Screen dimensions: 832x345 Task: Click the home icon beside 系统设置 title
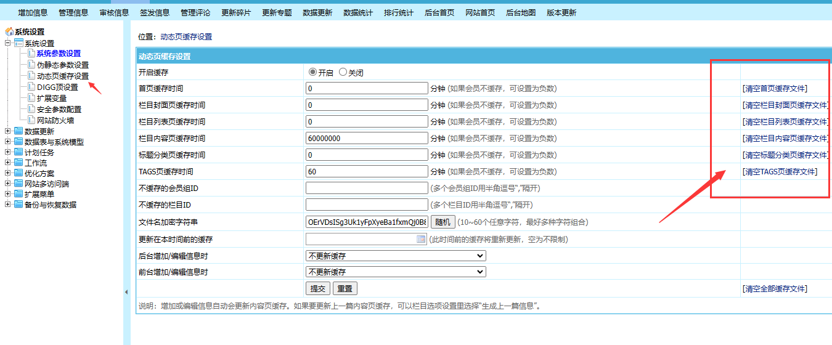pyautogui.click(x=9, y=32)
